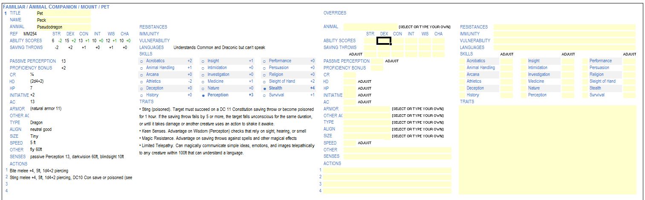Select the selected DEX ability score override cell
645x200 pixels.
coord(384,41)
